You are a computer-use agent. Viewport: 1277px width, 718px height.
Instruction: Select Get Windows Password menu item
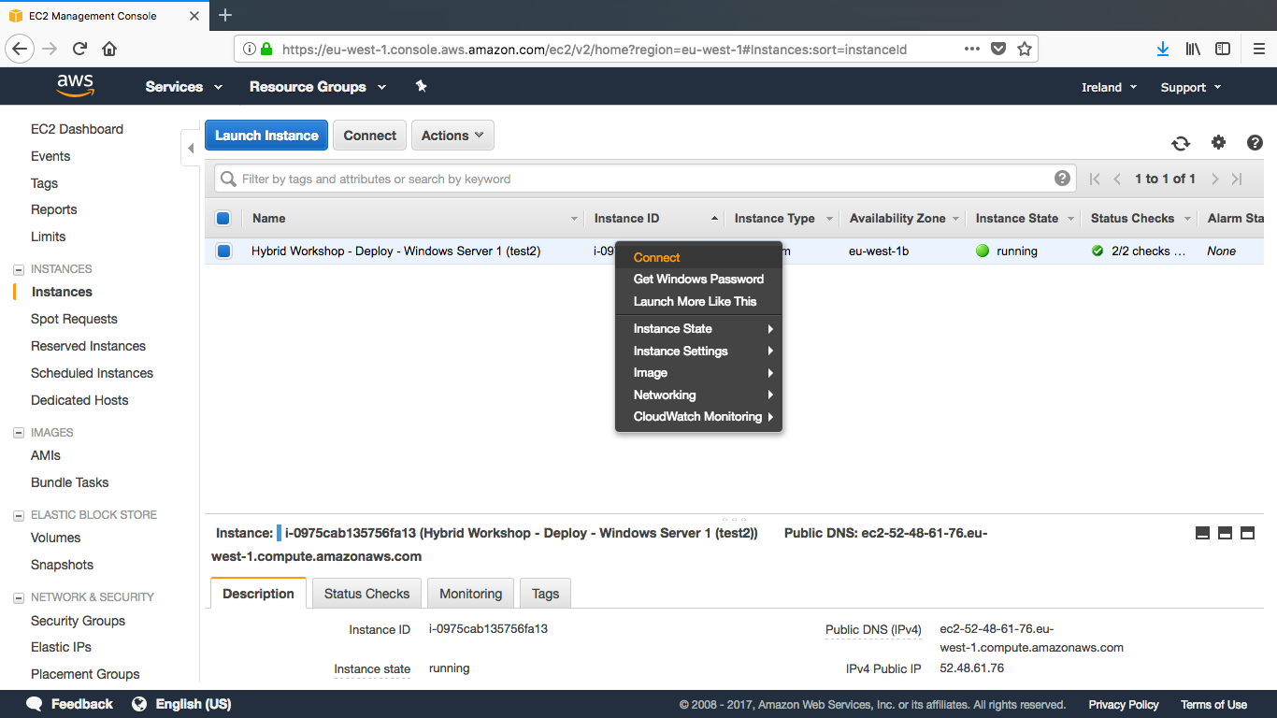coord(698,279)
